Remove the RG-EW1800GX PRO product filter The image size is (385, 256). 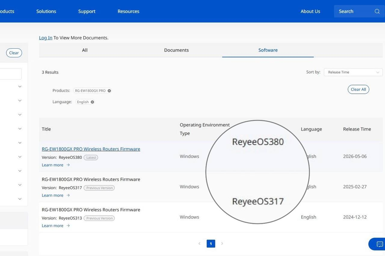109,91
